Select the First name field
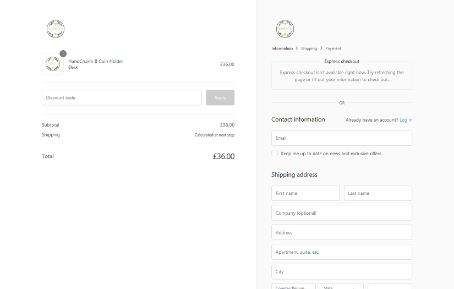The image size is (454, 289). click(x=305, y=193)
